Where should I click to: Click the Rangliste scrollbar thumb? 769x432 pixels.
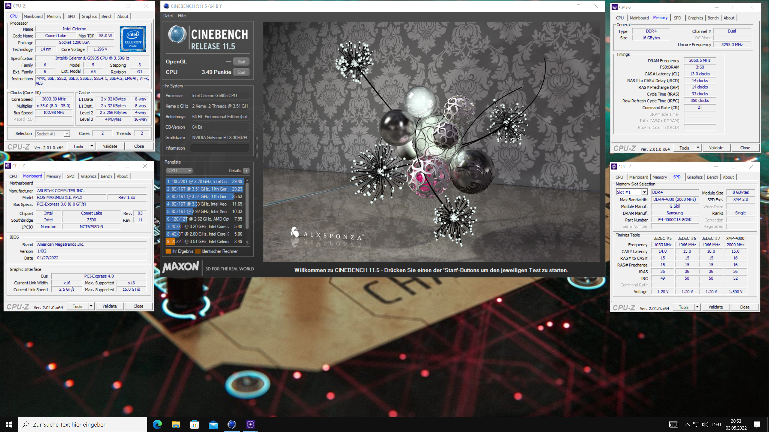[x=247, y=206]
